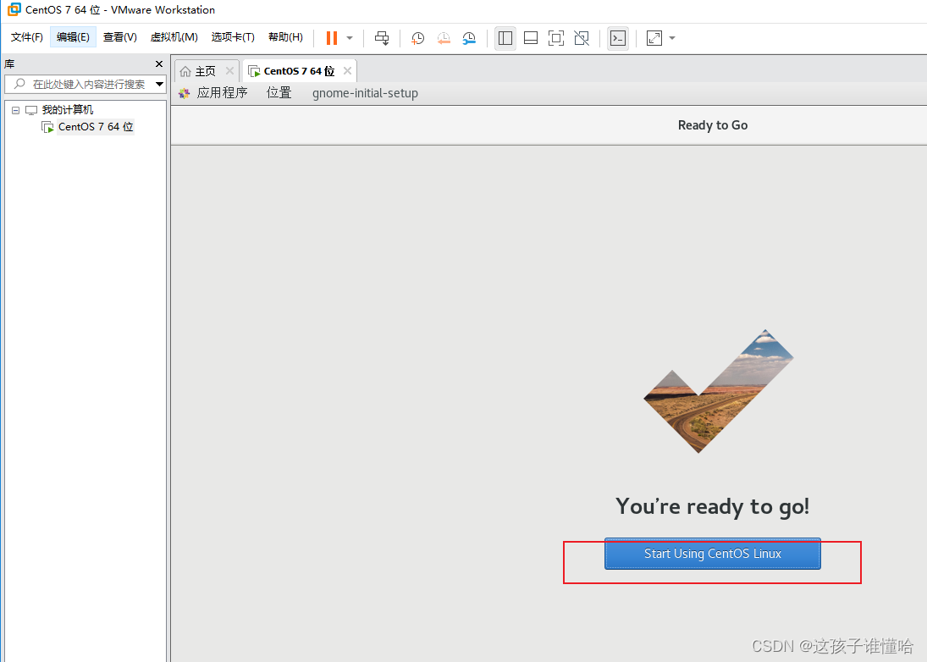Toggle the thumbnail bar view
927x662 pixels.
(x=531, y=38)
